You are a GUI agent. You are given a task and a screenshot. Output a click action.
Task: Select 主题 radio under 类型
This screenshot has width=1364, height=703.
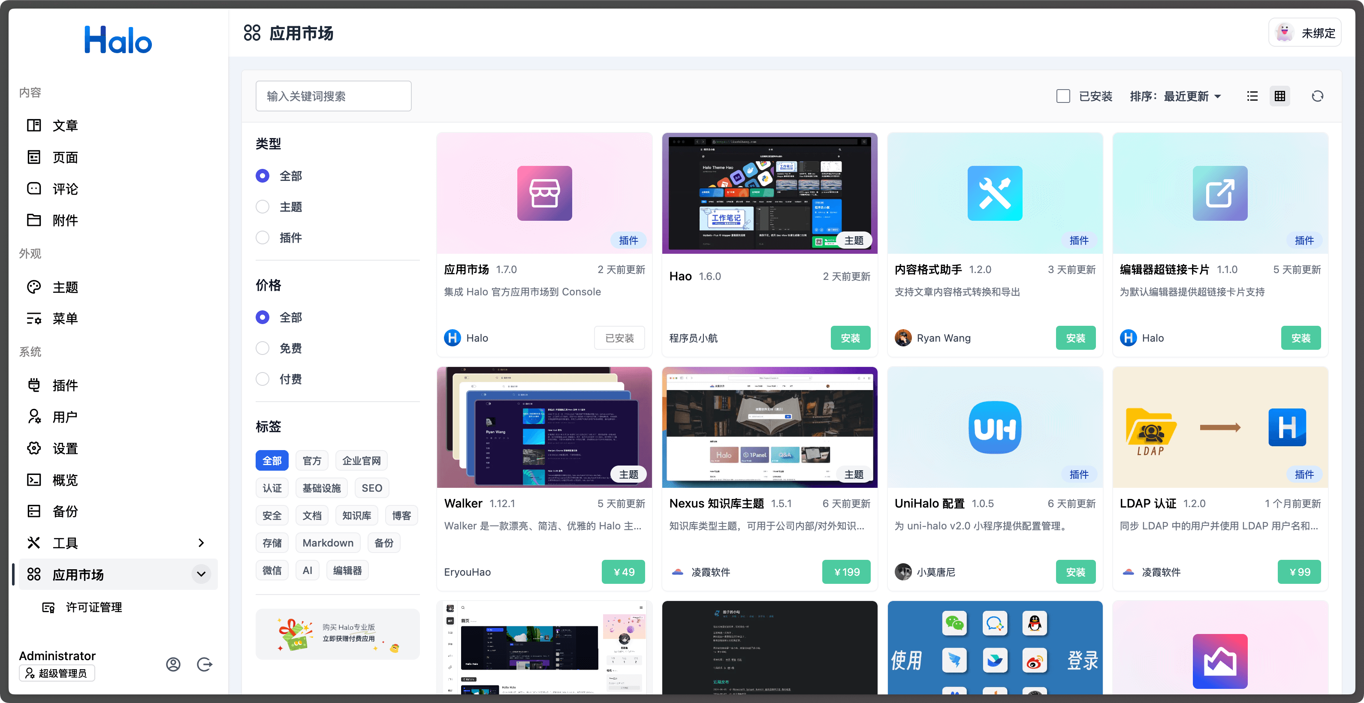[263, 207]
